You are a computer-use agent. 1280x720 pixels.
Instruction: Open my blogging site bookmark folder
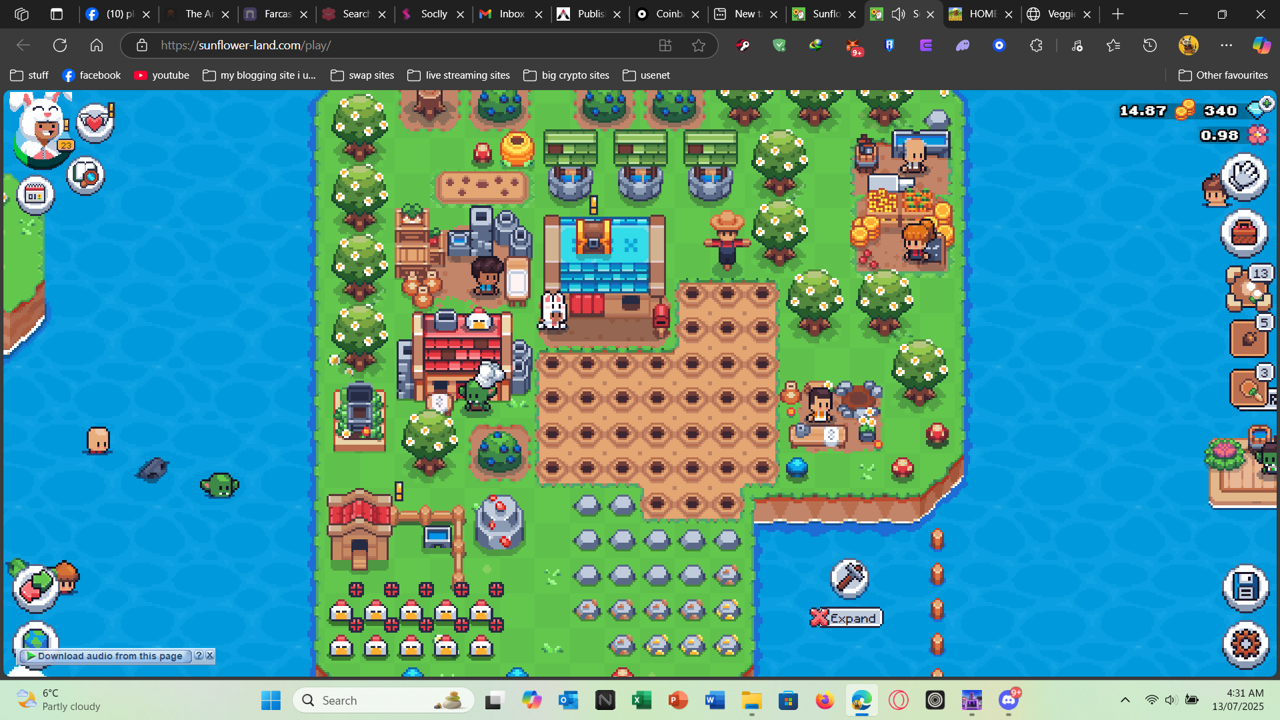coord(259,75)
